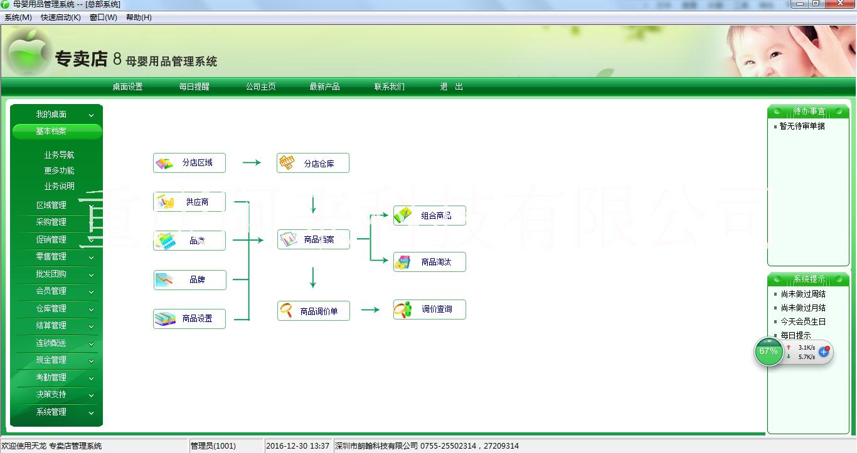Click the green apple logo
The image size is (857, 453).
tap(28, 53)
